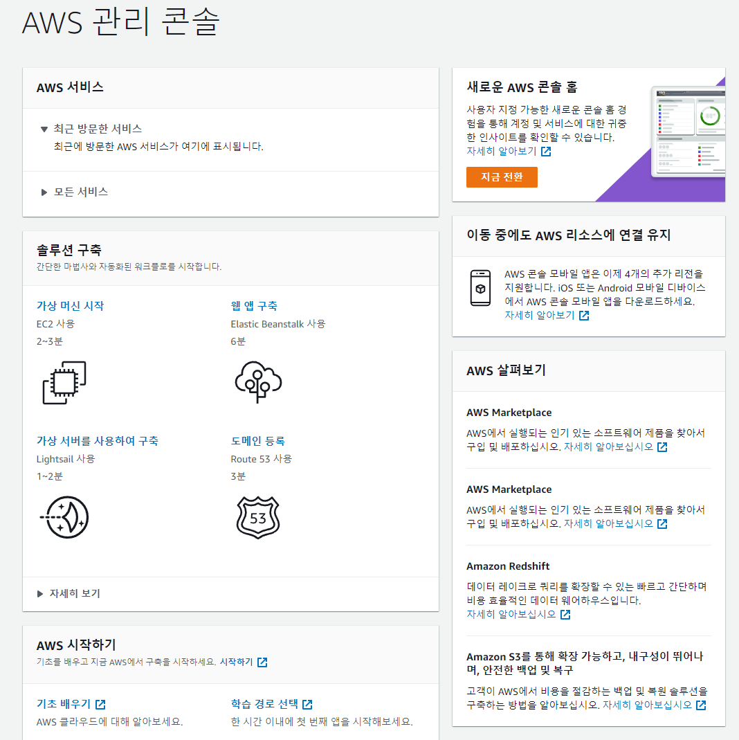Click 자세히 알아보십시오 under Amazon Redshift
Viewport: 739px width, 740px height.
pyautogui.click(x=511, y=614)
